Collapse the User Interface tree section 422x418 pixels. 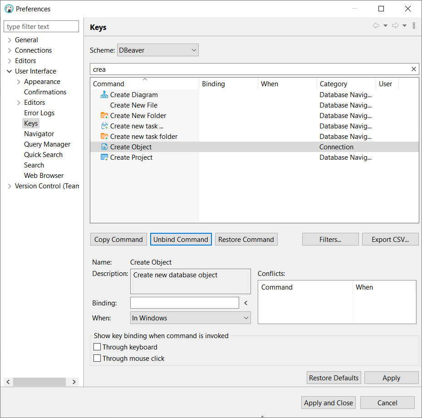point(10,71)
